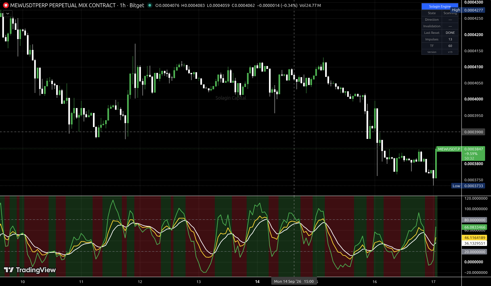Click the 0.0004000 price axis label

pos(474,99)
